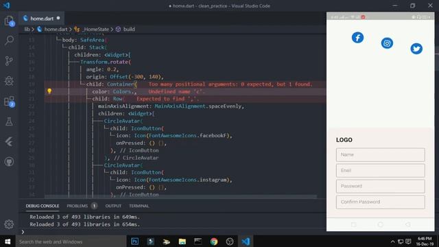Open the Explorer view in activity bar
The height and width of the screenshot is (247, 439).
click(9, 21)
